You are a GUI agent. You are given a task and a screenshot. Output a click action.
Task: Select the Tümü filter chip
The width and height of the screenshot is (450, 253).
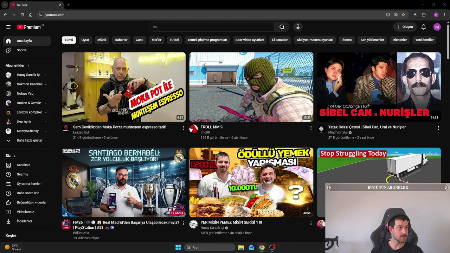(x=69, y=40)
